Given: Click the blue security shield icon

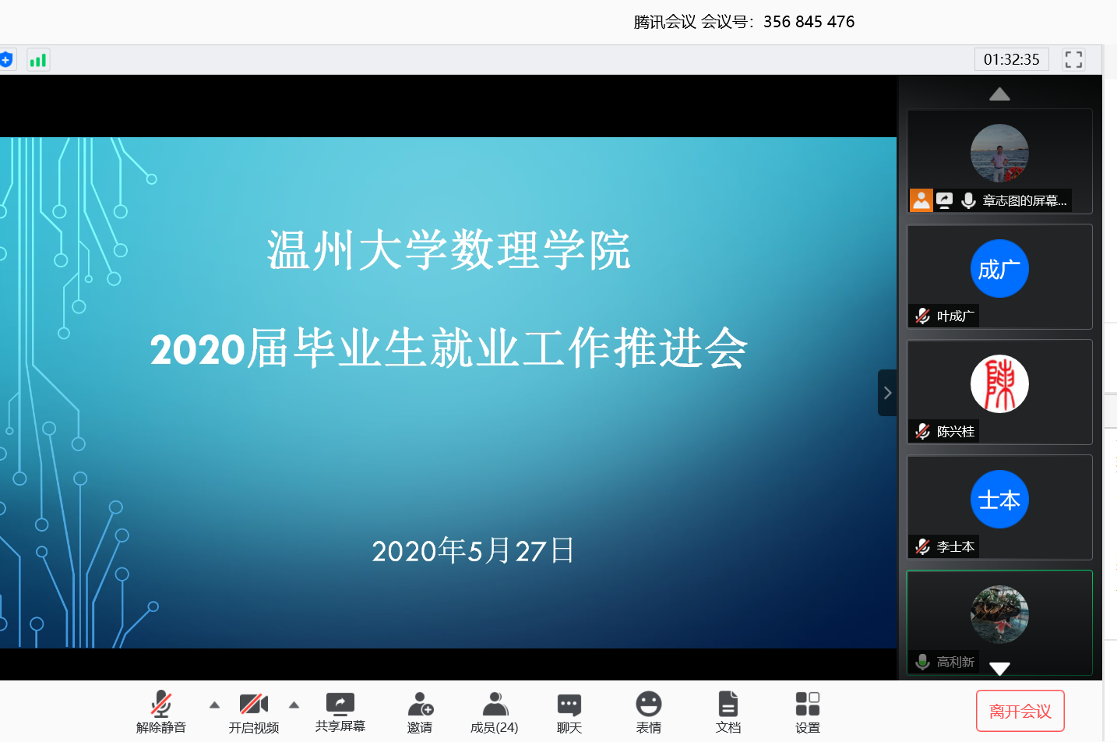Looking at the screenshot, I should 6,60.
